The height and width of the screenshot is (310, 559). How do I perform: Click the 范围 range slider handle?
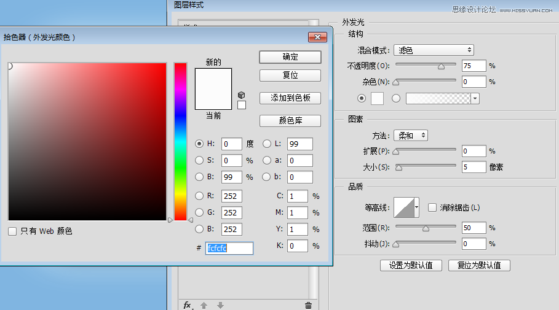[426, 228]
